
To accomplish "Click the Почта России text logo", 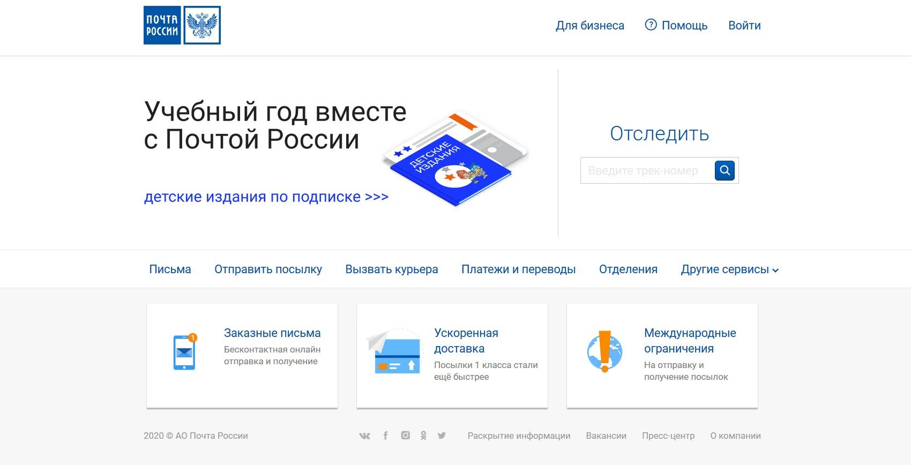I will tap(162, 25).
